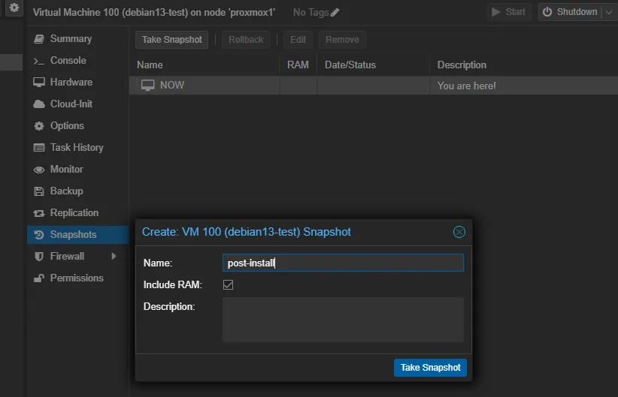Click the Cloud-Init cloud icon
The width and height of the screenshot is (618, 397).
(38, 104)
